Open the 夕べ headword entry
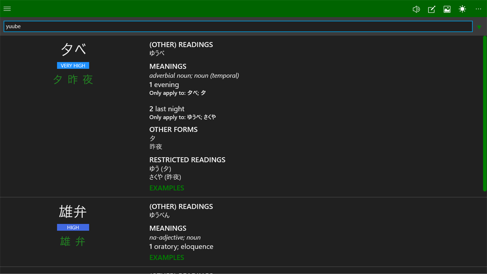Image resolution: width=487 pixels, height=274 pixels. click(73, 49)
